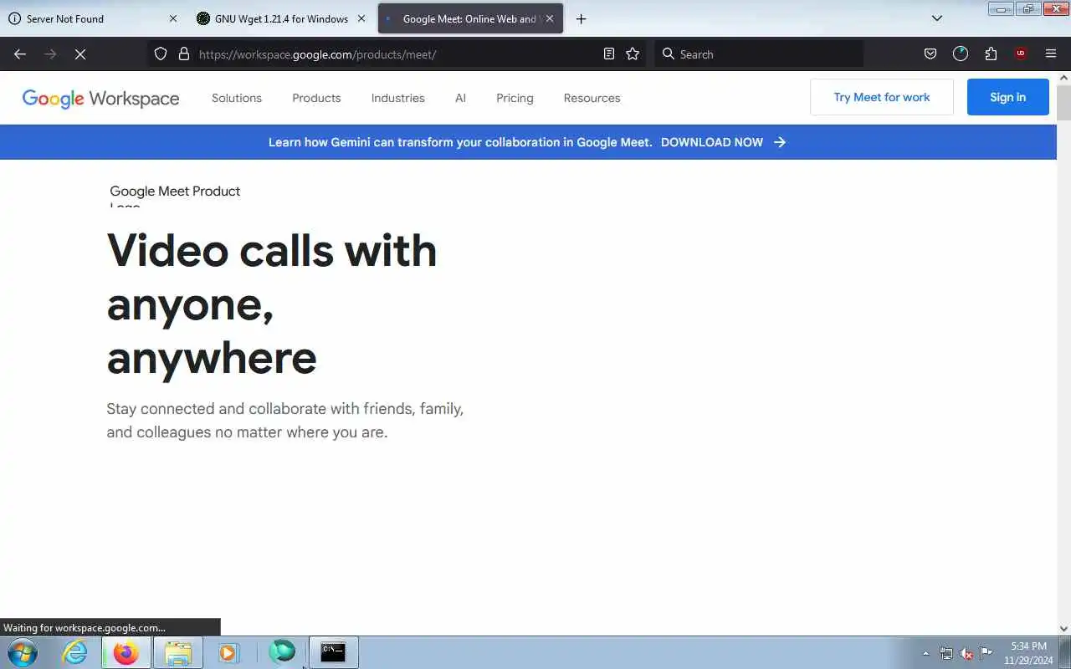Screen dimensions: 1071x669
Task: Open the Pricing page link
Action: pyautogui.click(x=515, y=98)
